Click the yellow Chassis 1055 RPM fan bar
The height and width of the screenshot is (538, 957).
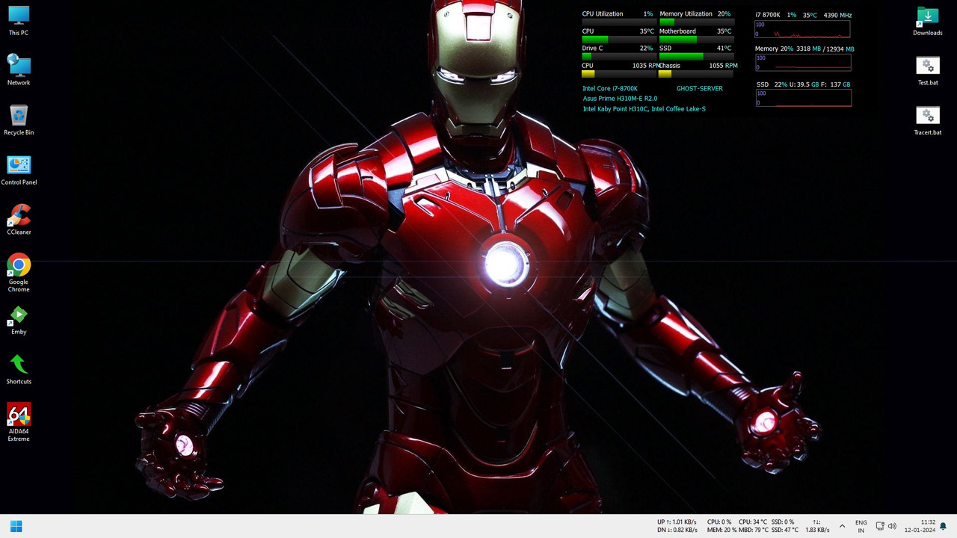click(696, 73)
